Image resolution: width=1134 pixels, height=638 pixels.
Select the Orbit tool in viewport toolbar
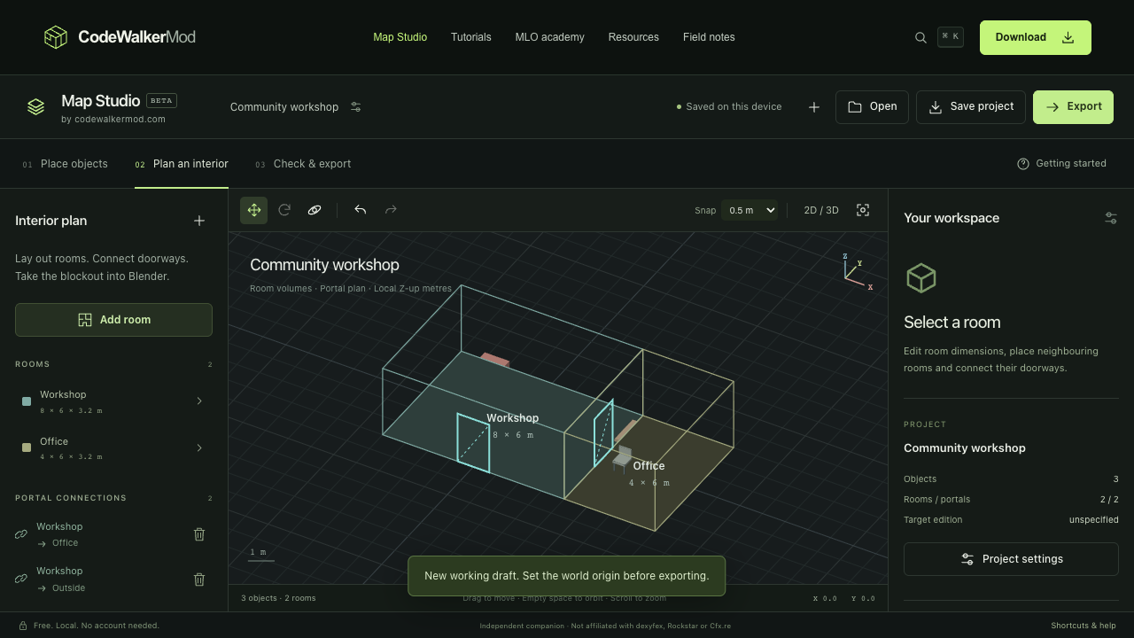(315, 210)
